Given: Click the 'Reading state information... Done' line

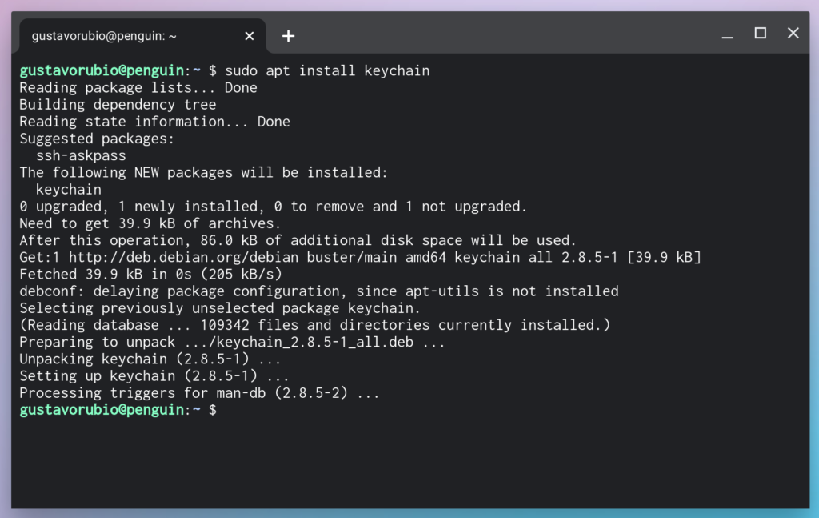Looking at the screenshot, I should click(x=154, y=121).
